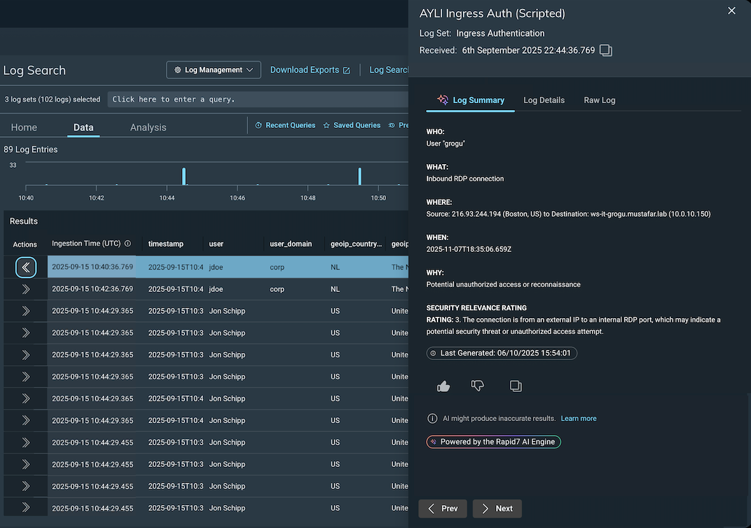Image resolution: width=751 pixels, height=528 pixels.
Task: Expand the second jdoe log entry row
Action: [x=25, y=289]
